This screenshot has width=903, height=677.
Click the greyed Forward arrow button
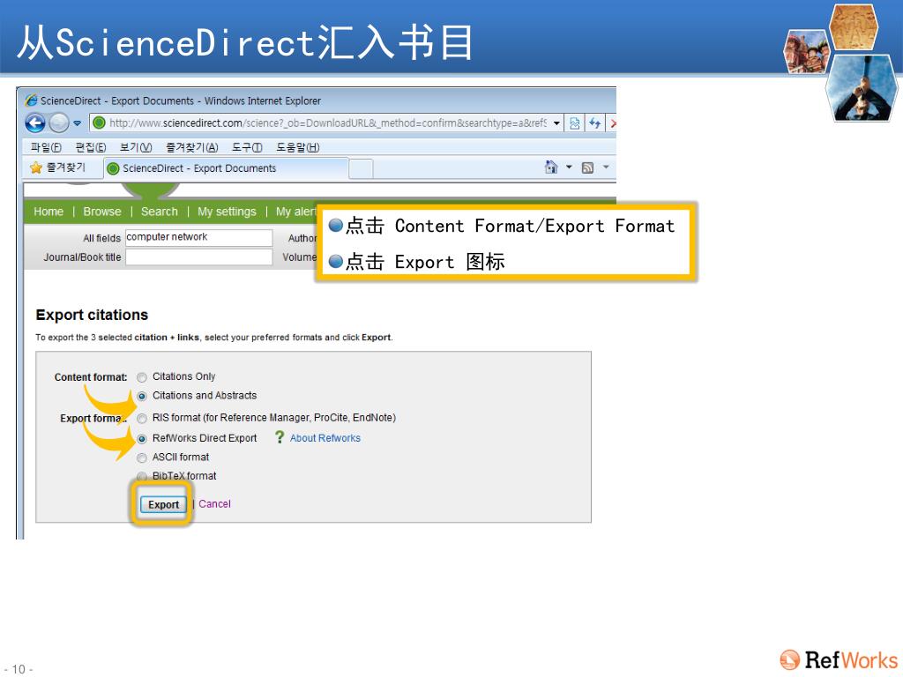[x=59, y=123]
